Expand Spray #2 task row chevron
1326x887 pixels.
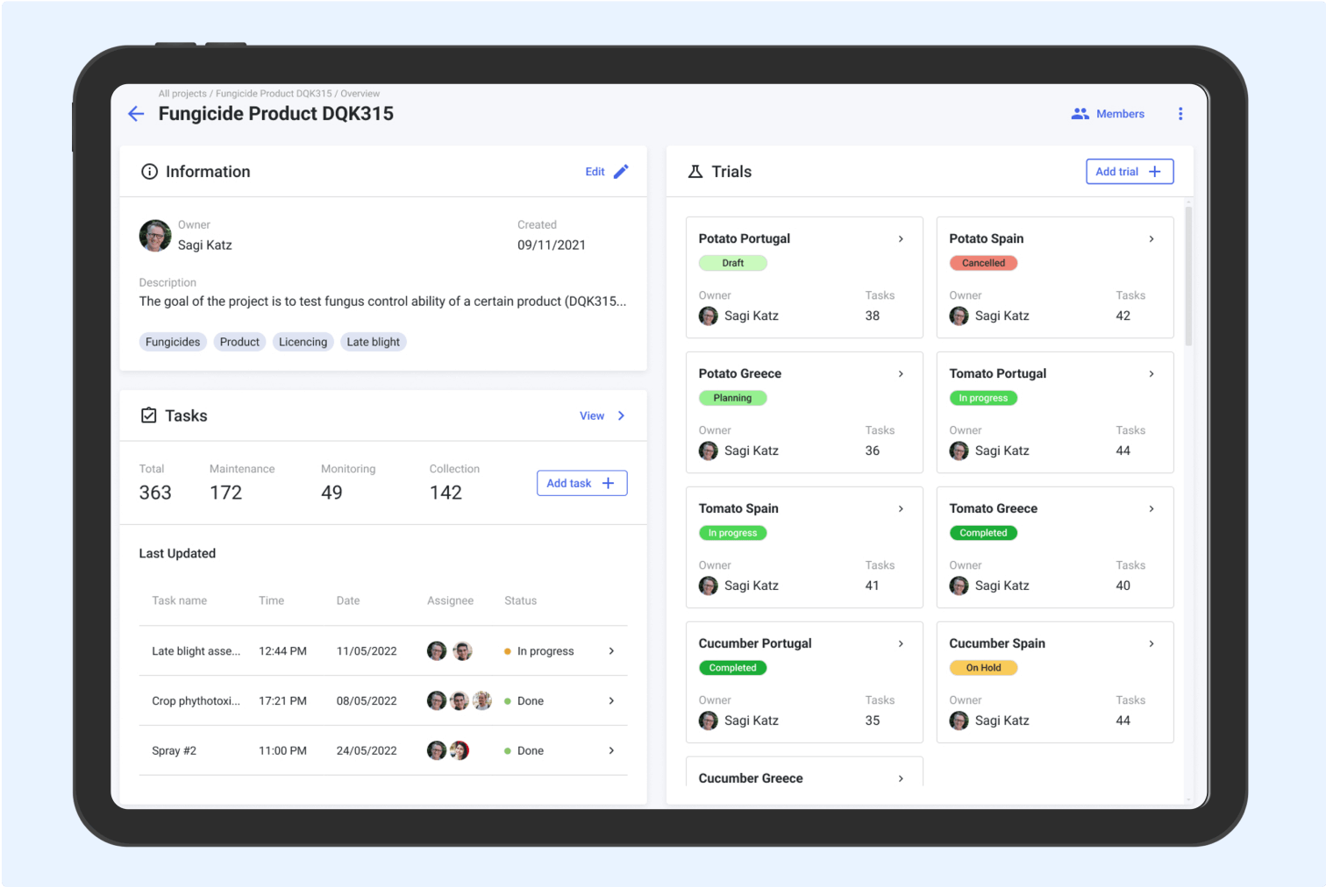611,751
